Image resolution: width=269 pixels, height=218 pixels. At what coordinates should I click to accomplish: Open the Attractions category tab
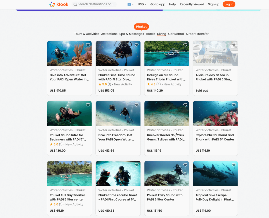(109, 34)
